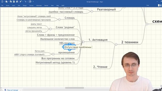This screenshot has height=91, width=162.
Task: Click the bottom add-topic plus handle on selected topic
Action: point(70,50)
